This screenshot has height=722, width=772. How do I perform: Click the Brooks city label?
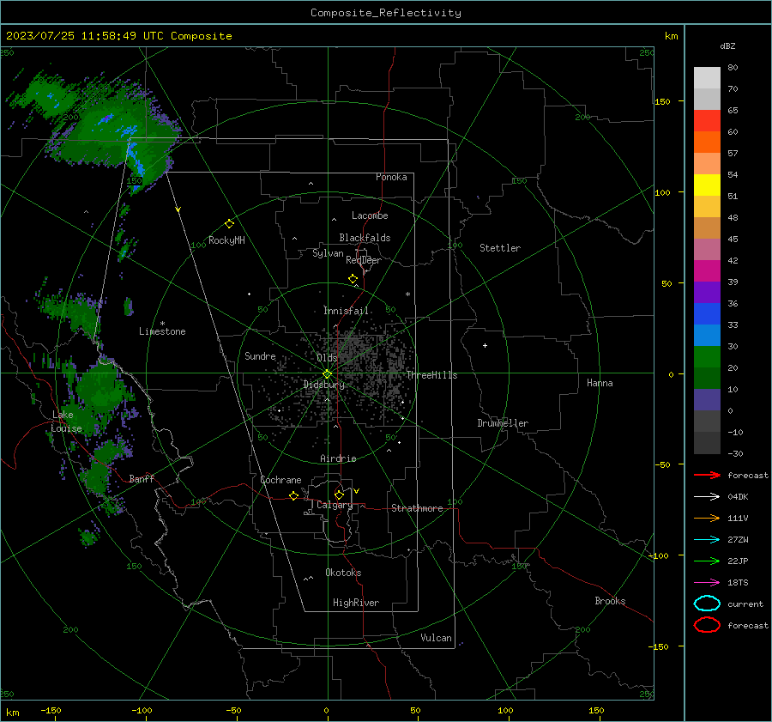[610, 601]
